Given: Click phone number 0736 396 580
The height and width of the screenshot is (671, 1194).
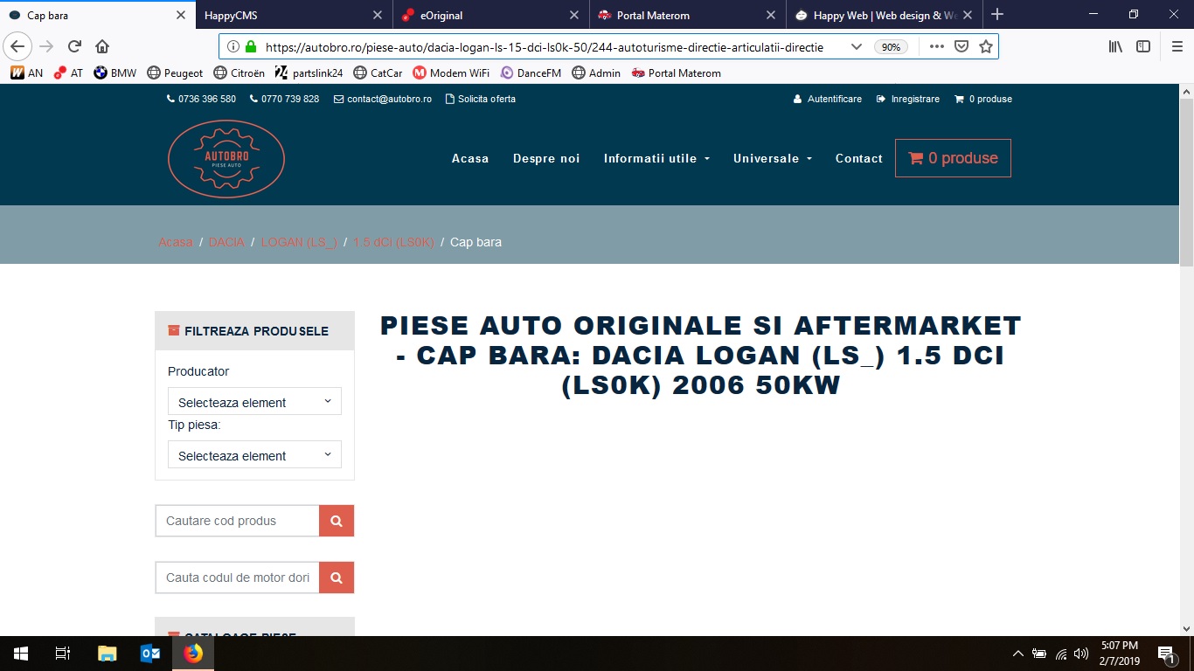Looking at the screenshot, I should coord(201,99).
